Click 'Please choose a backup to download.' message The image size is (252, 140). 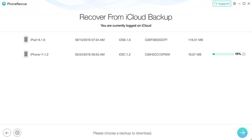pyautogui.click(x=123, y=133)
